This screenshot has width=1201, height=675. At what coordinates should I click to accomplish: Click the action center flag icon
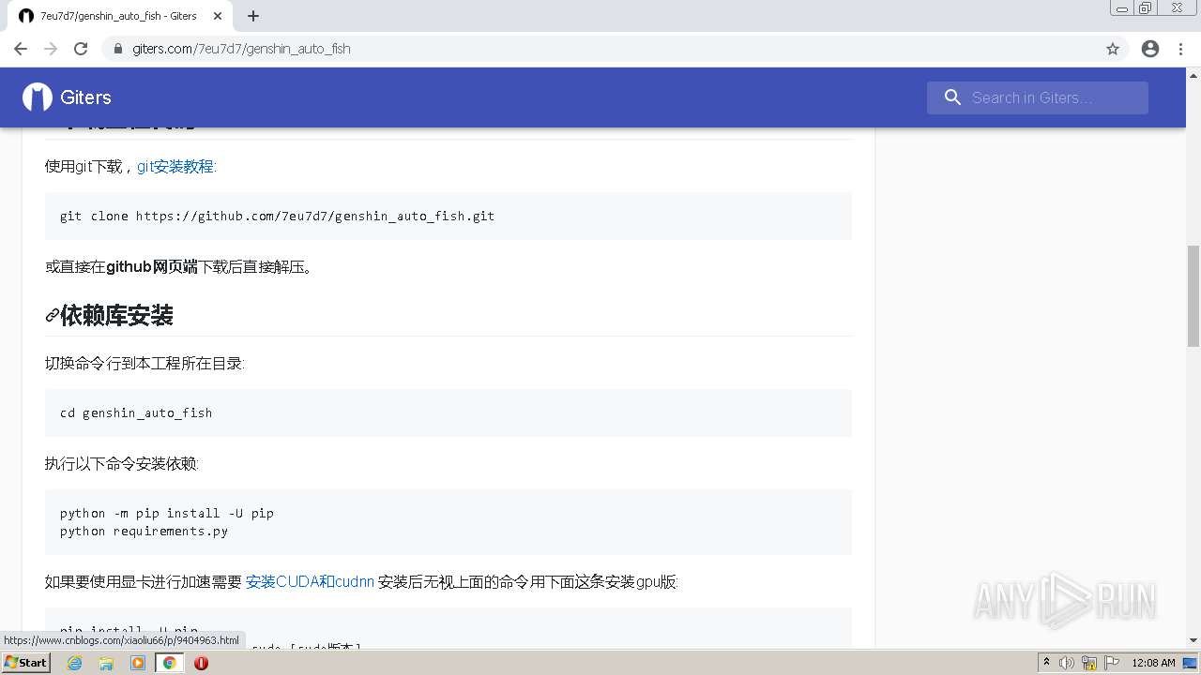coord(1112,663)
